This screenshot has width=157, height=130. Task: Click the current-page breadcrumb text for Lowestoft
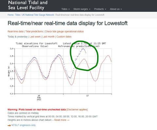tap(80, 15)
